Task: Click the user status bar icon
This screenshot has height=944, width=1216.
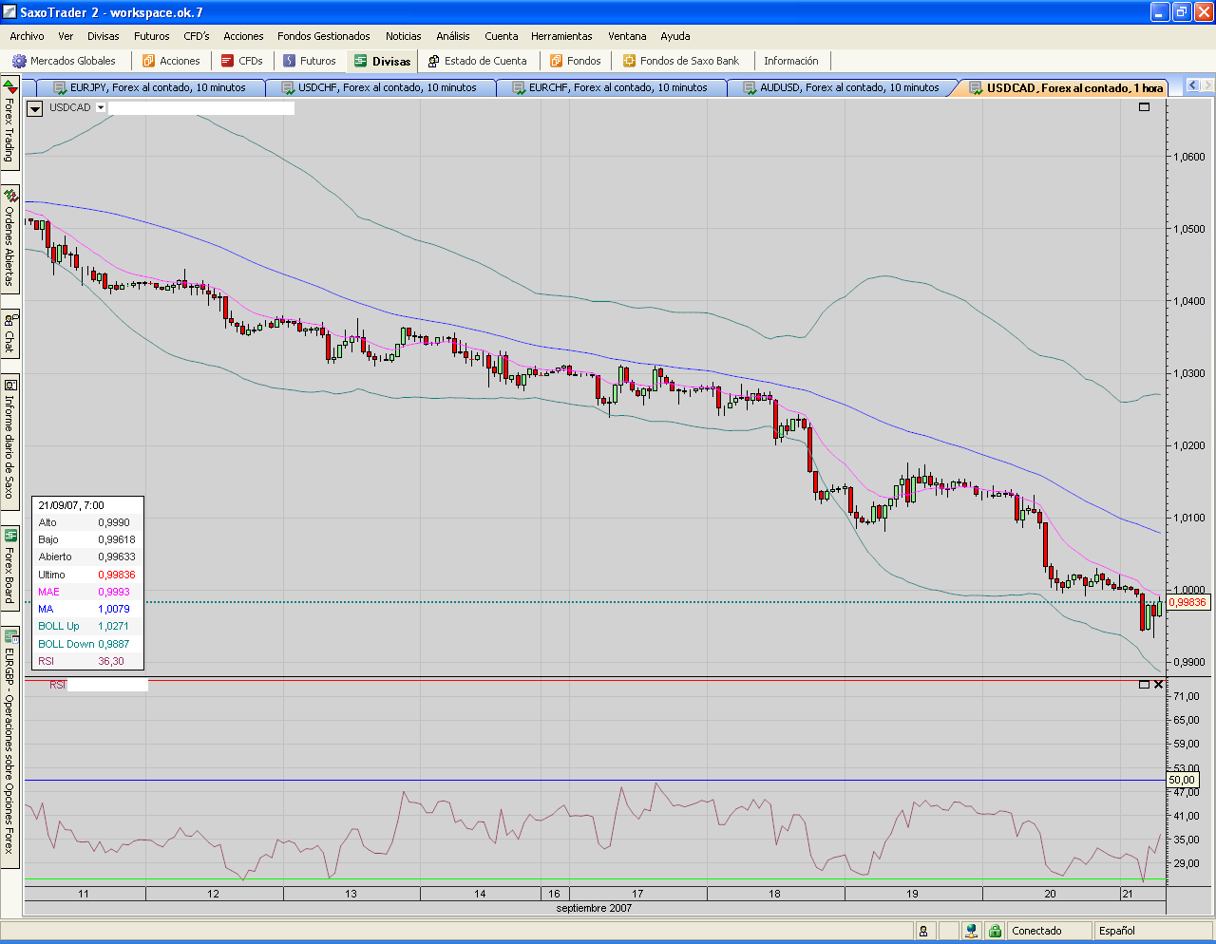Action: 923,931
